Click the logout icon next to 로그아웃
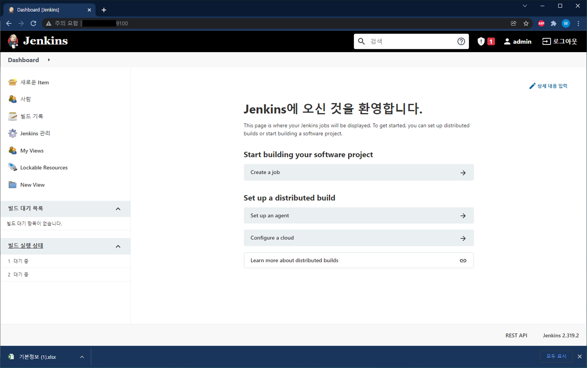Screen dimensions: 587x368 tap(546, 42)
